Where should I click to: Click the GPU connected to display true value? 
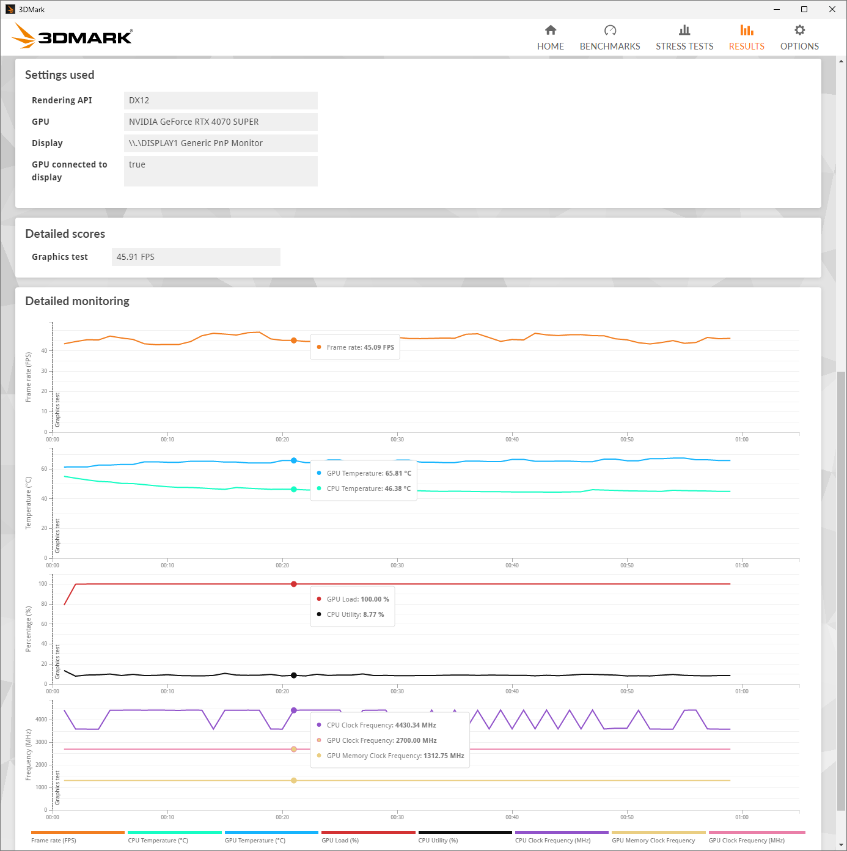point(221,171)
